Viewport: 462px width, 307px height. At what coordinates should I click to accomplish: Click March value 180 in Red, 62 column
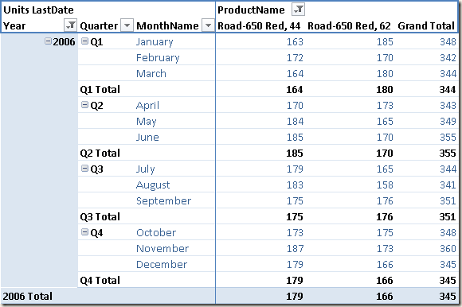(385, 73)
